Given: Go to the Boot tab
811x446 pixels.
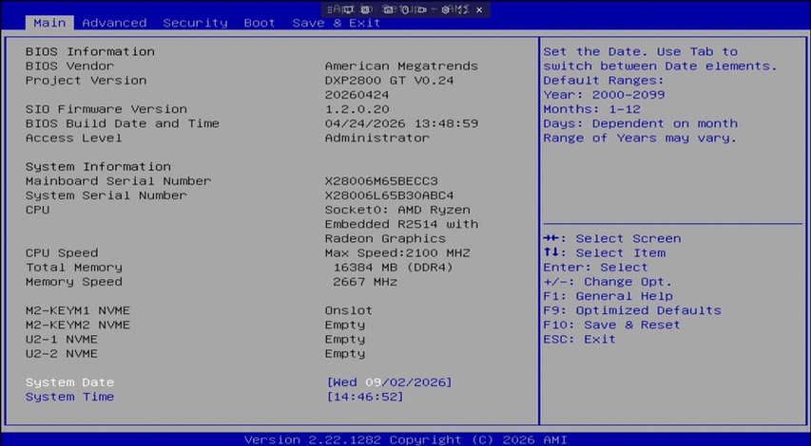Looking at the screenshot, I should pyautogui.click(x=260, y=23).
